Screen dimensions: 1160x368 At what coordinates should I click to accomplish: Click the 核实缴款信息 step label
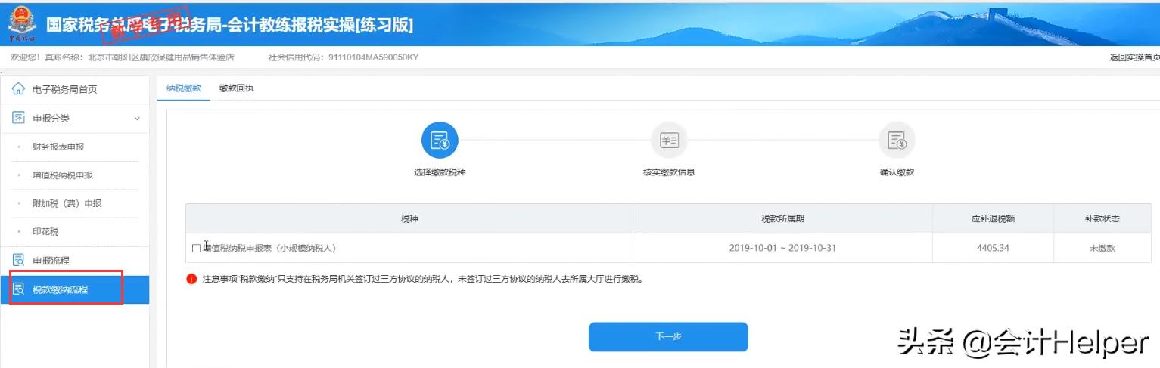[x=669, y=172]
